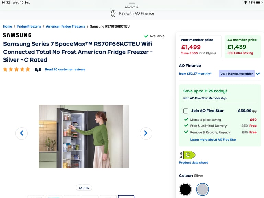Read 20 customer reviews
The width and height of the screenshot is (264, 198).
[65, 69]
